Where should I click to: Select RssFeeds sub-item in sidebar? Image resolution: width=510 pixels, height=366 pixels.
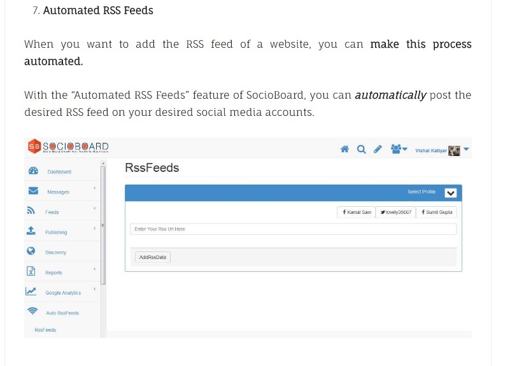45,330
